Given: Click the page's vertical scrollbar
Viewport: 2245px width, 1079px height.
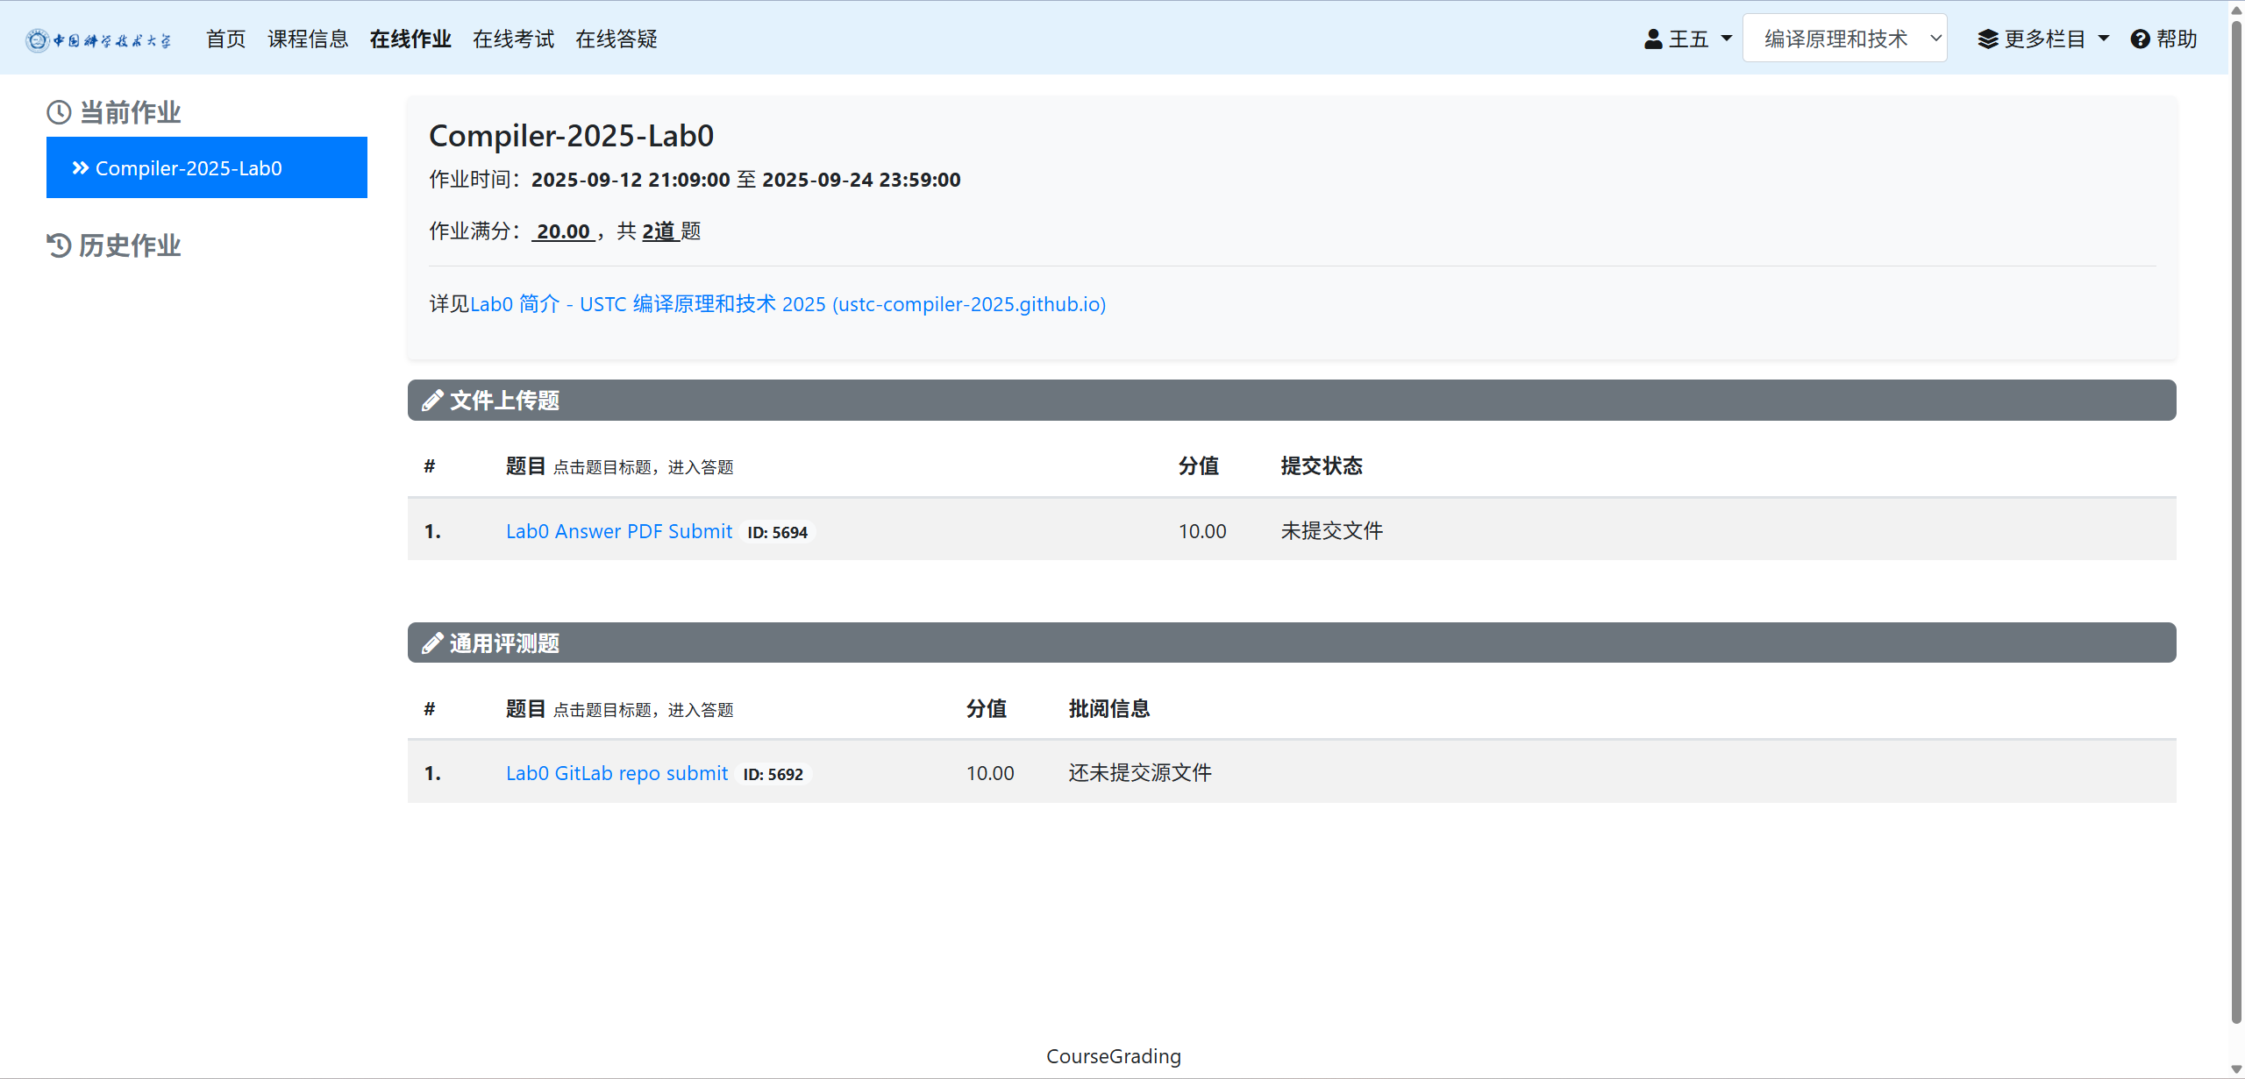Looking at the screenshot, I should (x=2235, y=526).
